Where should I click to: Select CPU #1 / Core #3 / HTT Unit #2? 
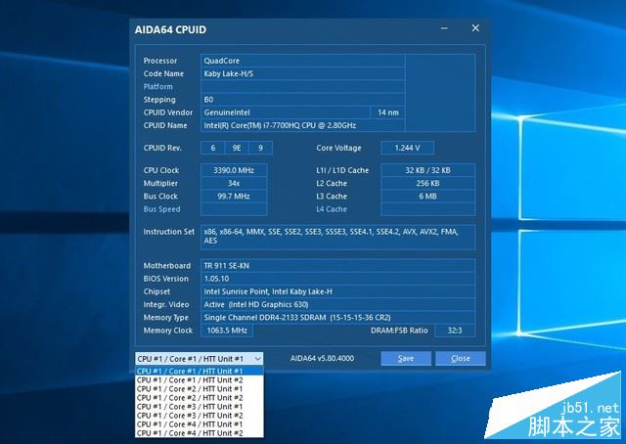(x=200, y=416)
